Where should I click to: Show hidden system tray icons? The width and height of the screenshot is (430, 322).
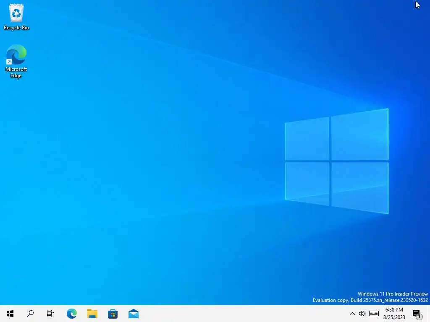click(x=352, y=314)
